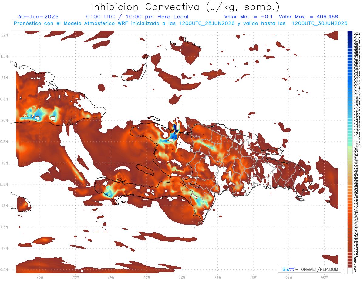Click the "73W" longitude label
Image resolution: width=364 pixels, height=281 pixels.
[x=147, y=277]
